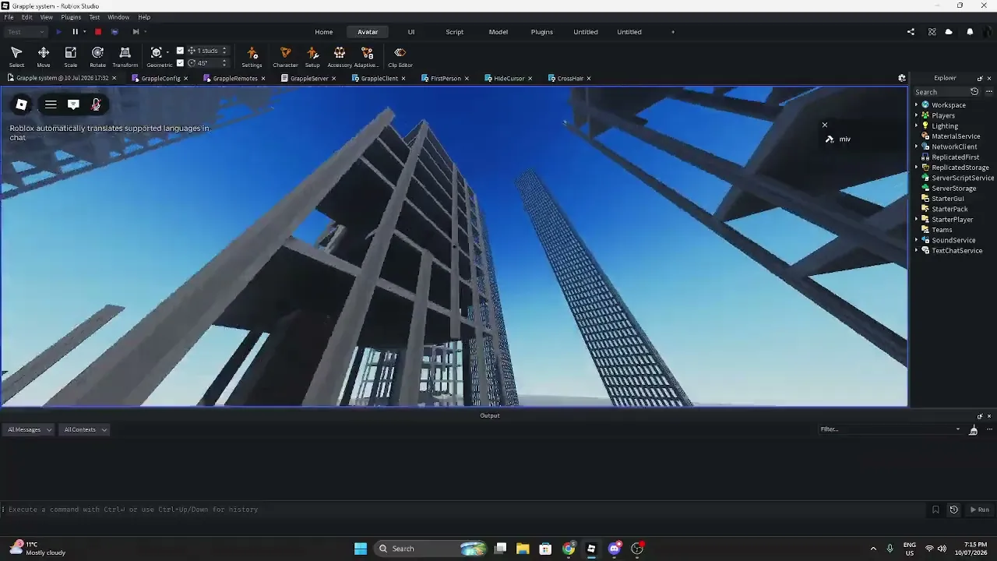Unmute the in-game microphone
The height and width of the screenshot is (561, 997).
[96, 104]
